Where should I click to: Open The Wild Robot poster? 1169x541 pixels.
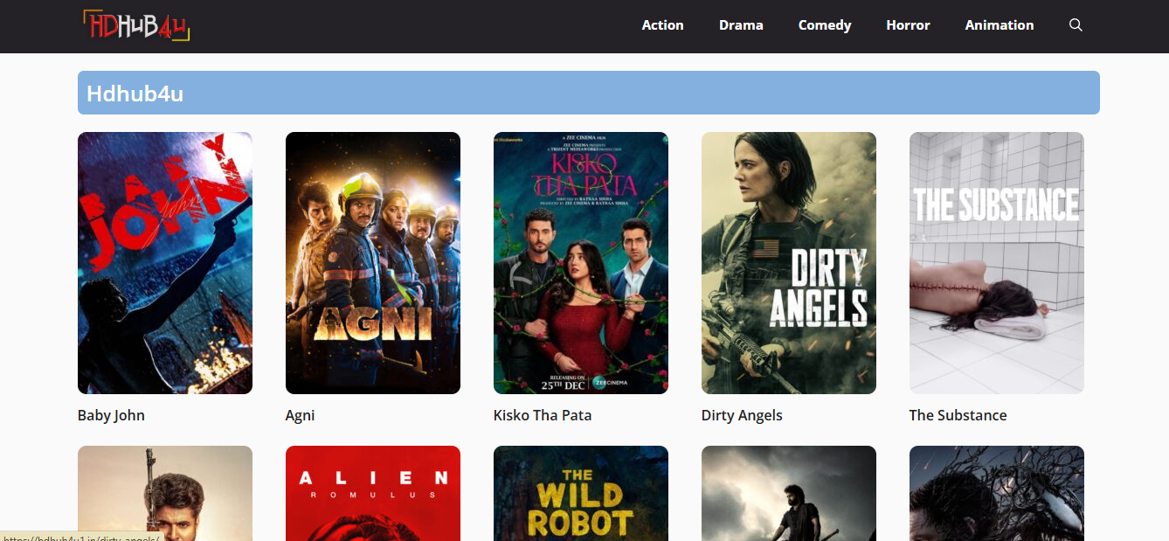click(581, 494)
